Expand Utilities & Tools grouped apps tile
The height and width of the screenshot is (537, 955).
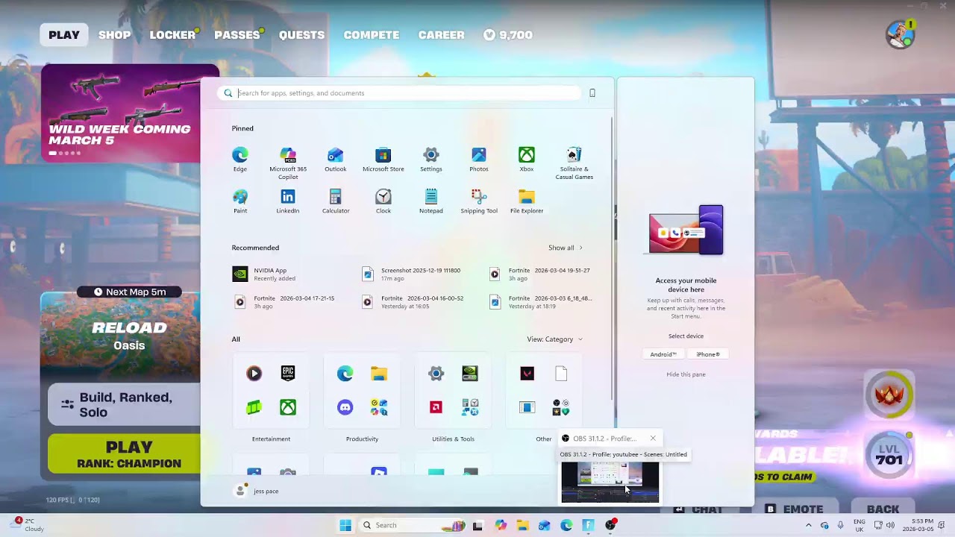(470, 407)
